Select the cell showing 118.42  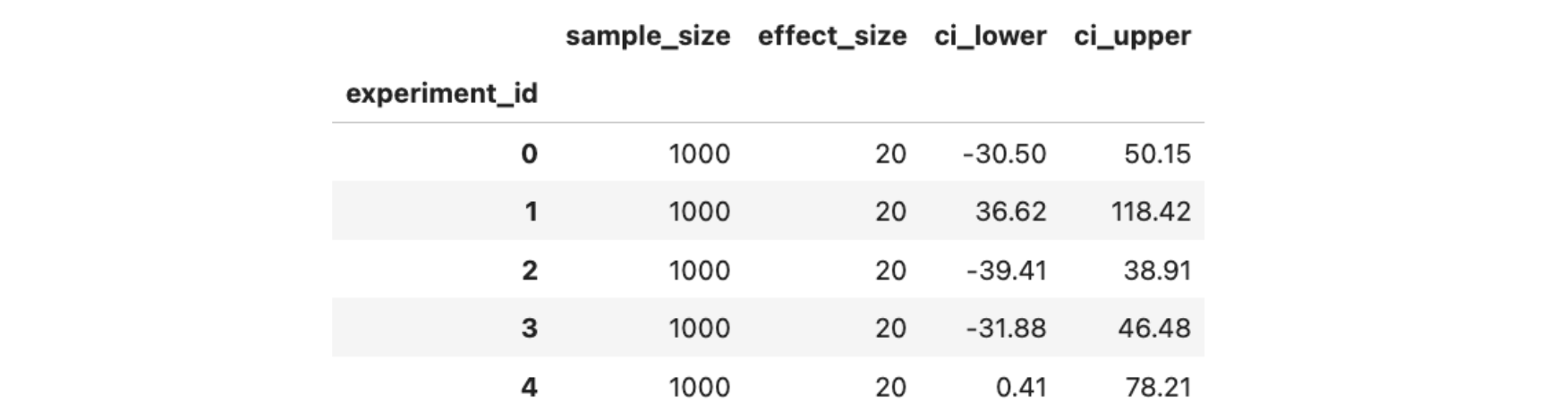click(x=1151, y=212)
